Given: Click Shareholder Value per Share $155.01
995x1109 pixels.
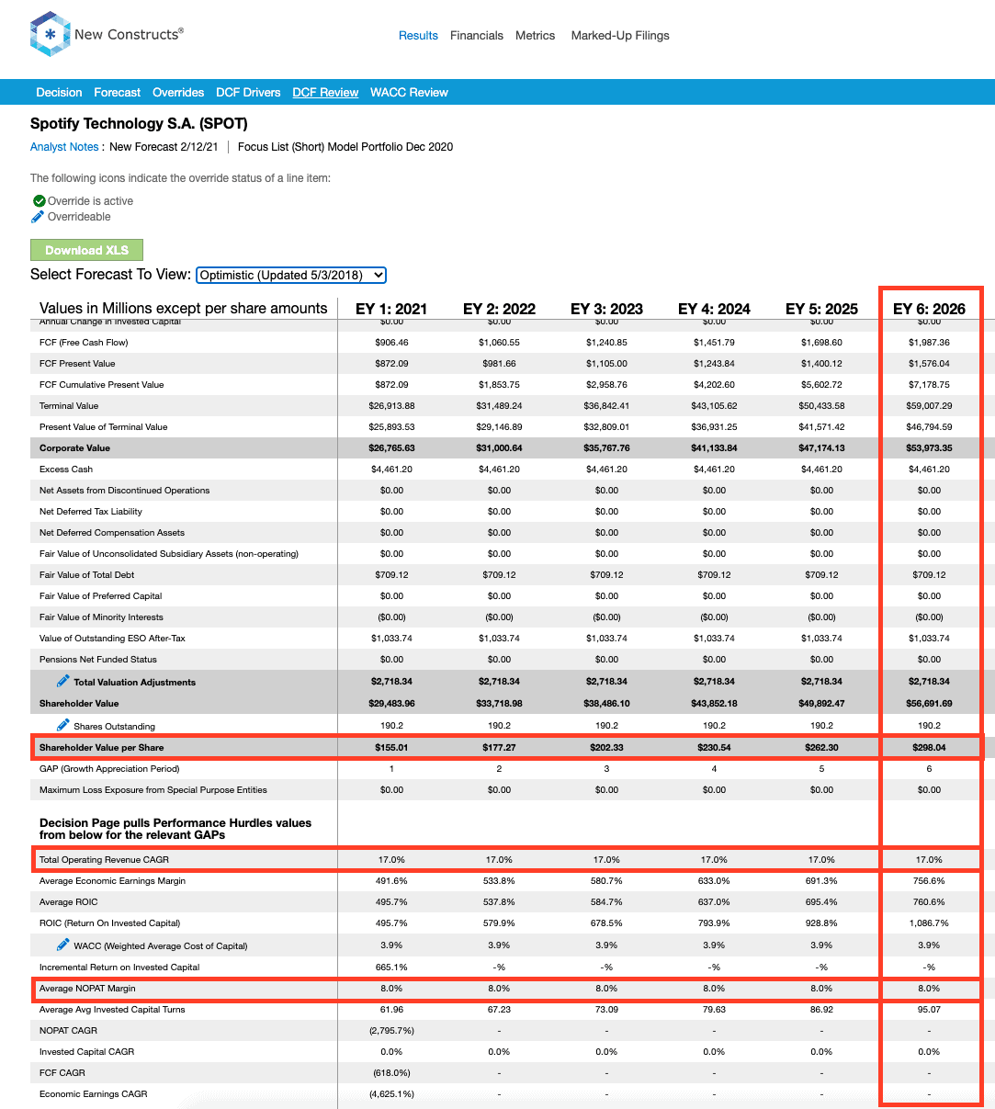Looking at the screenshot, I should click(x=391, y=748).
